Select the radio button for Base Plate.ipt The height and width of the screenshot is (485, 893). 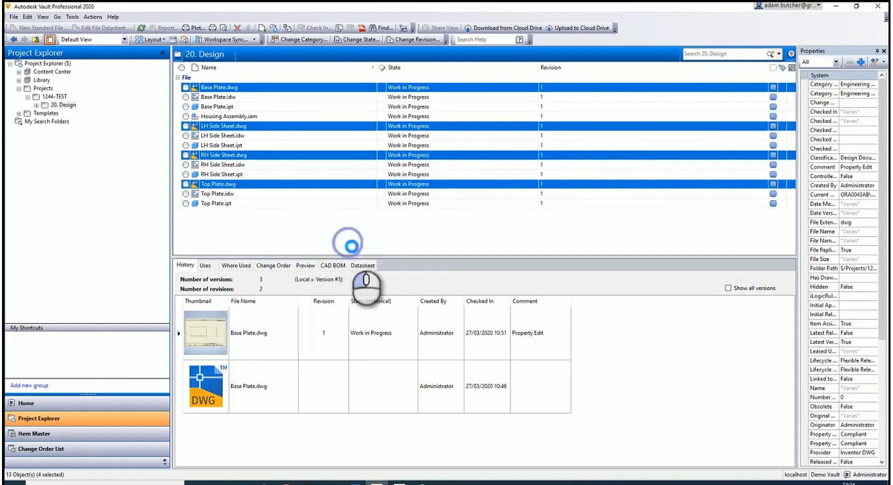pos(185,107)
